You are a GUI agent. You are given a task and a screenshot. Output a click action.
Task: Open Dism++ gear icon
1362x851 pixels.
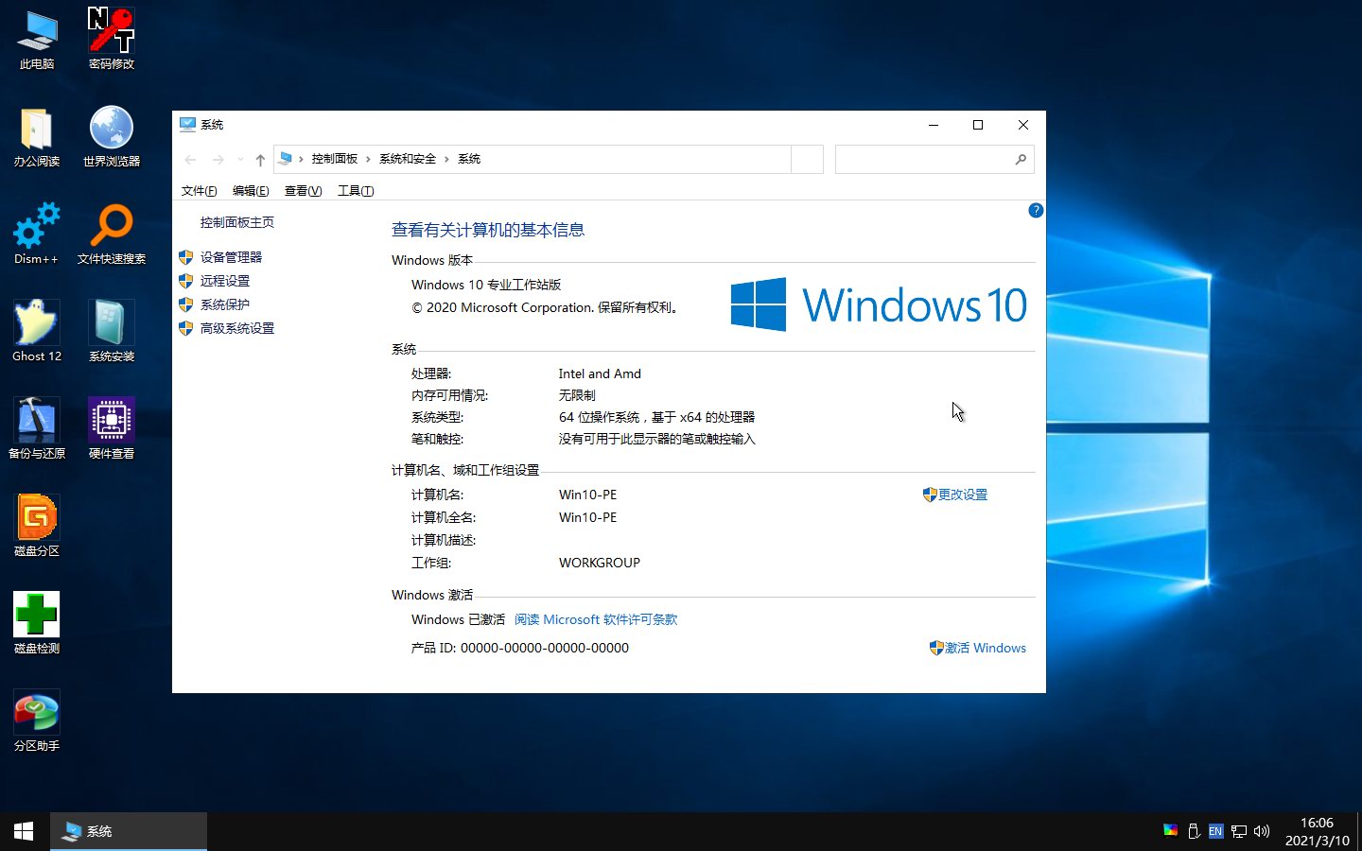point(37,234)
